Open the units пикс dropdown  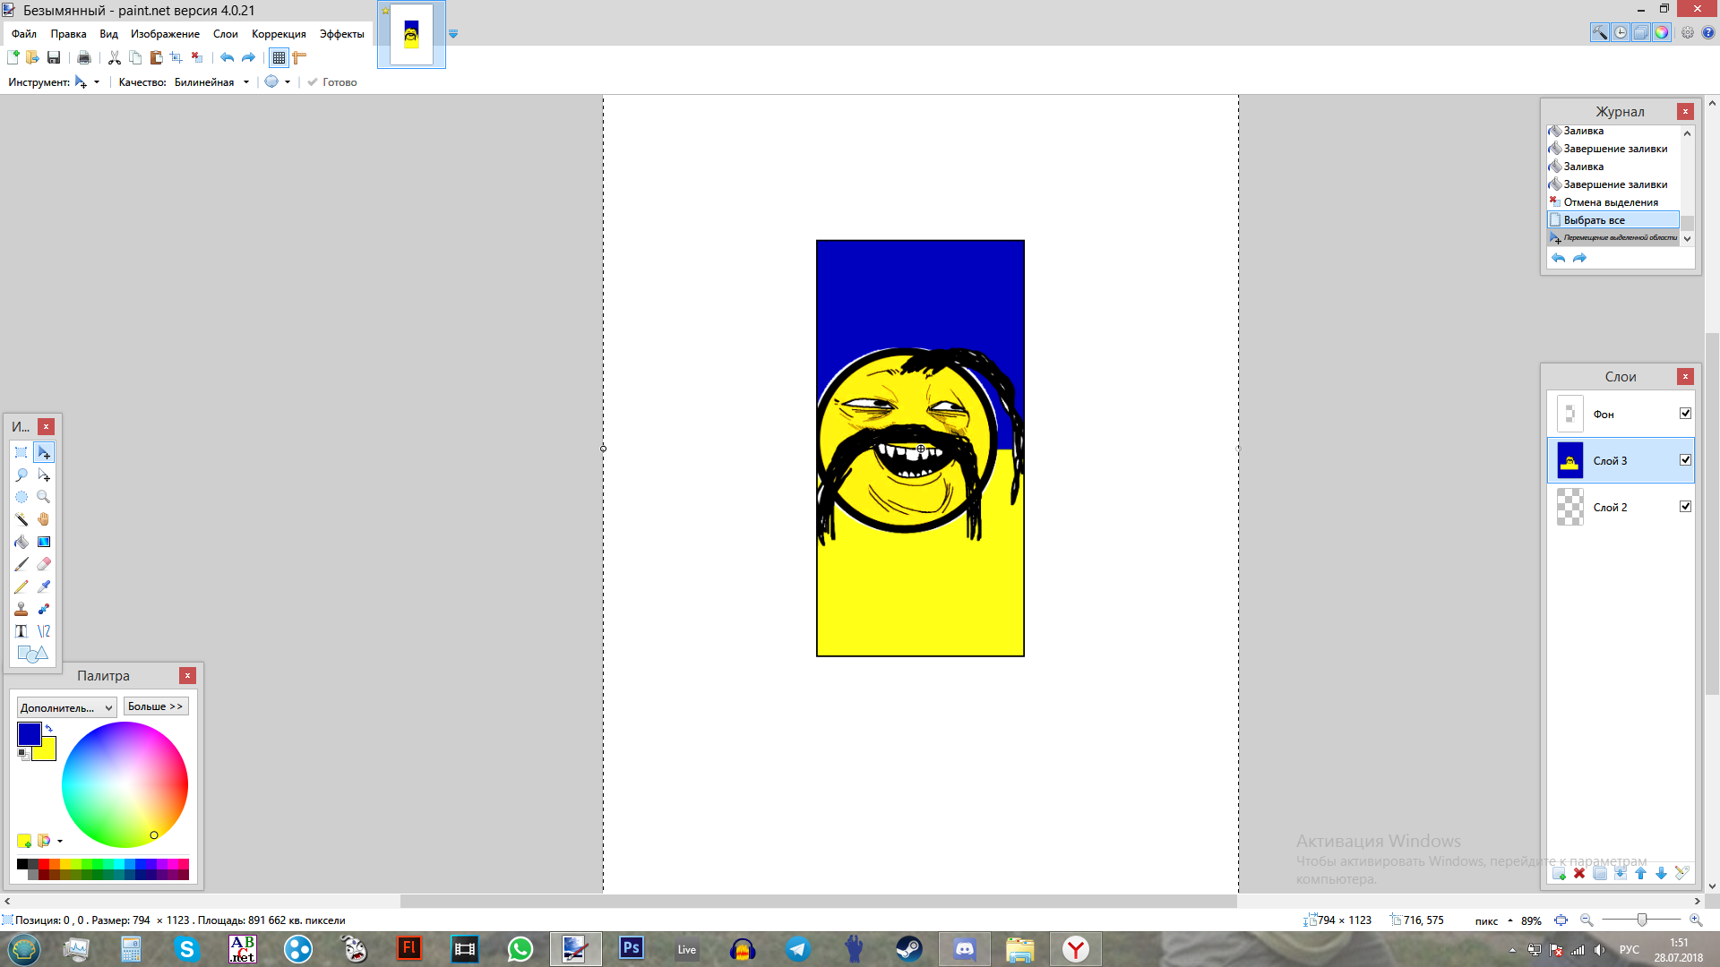click(x=1493, y=920)
